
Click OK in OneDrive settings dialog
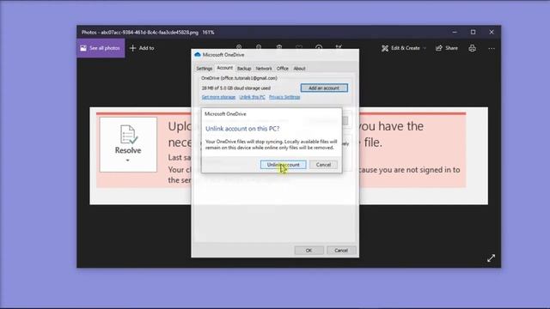[x=309, y=251]
